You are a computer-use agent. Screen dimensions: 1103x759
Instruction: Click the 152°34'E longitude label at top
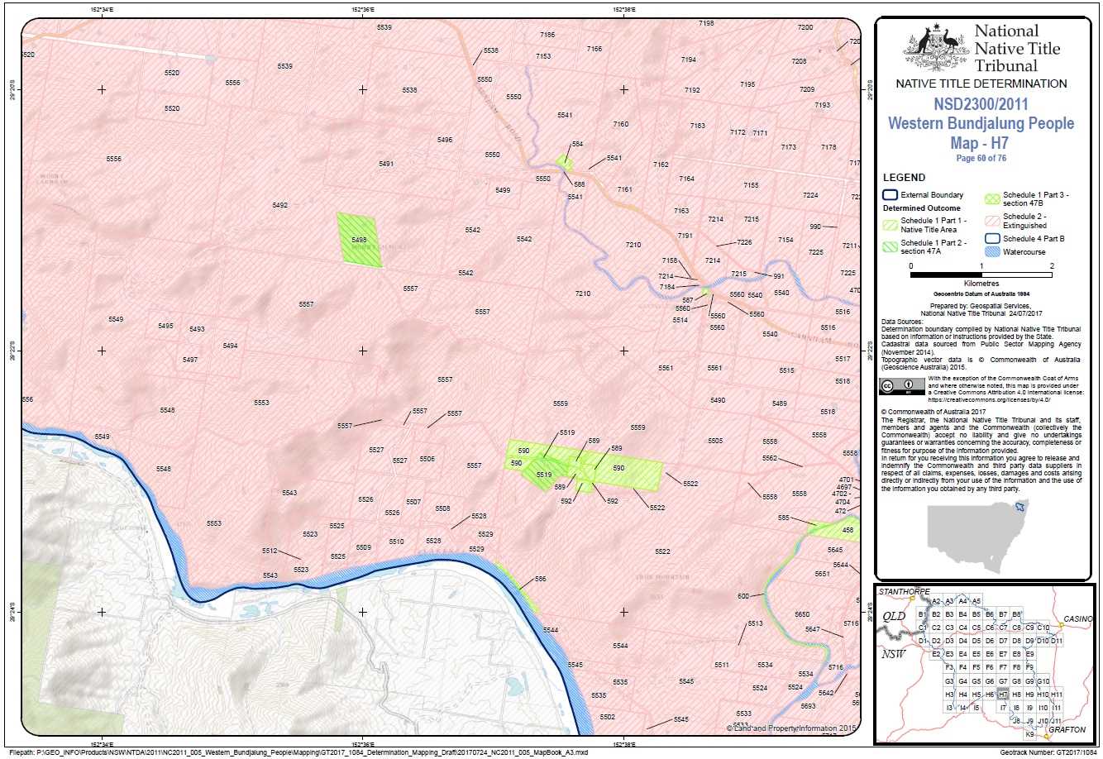(x=101, y=9)
